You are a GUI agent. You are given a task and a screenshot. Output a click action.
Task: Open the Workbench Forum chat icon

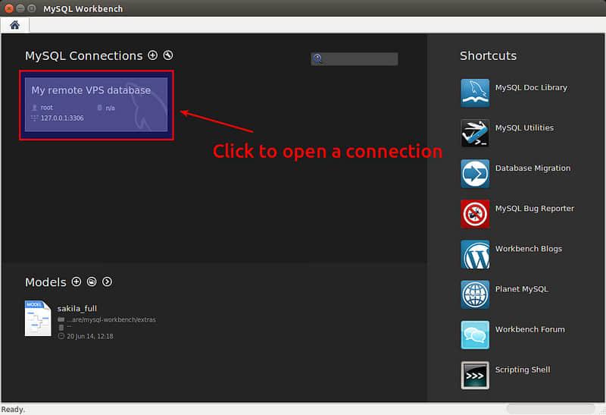475,335
